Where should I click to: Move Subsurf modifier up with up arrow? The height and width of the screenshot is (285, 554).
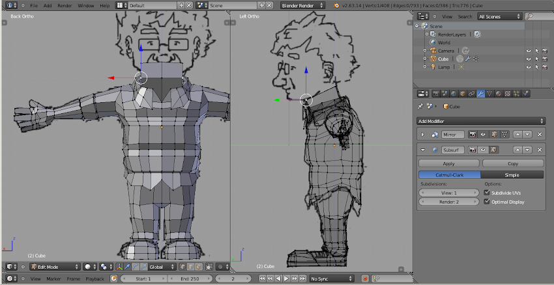[518, 150]
